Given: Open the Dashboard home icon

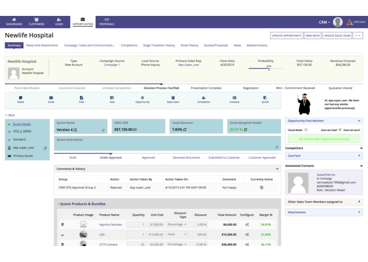Looking at the screenshot, I should pyautogui.click(x=14, y=20).
